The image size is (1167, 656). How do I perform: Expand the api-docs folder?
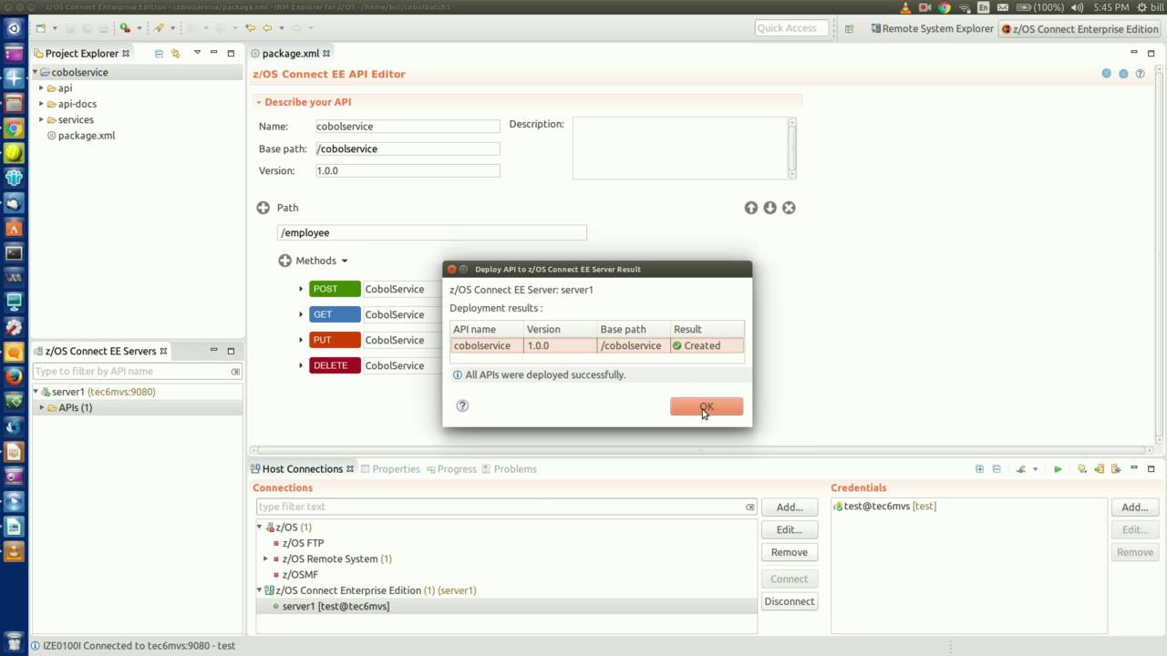coord(41,104)
